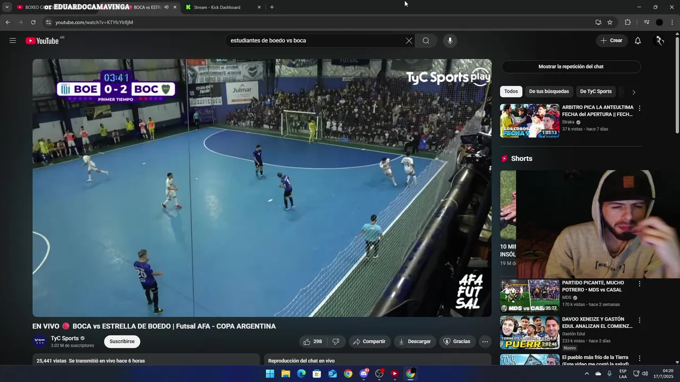Open MDS vs CASAL video thumbnail
This screenshot has width=680, height=382.
(529, 296)
